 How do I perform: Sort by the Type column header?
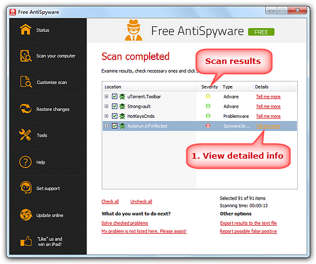coord(237,87)
